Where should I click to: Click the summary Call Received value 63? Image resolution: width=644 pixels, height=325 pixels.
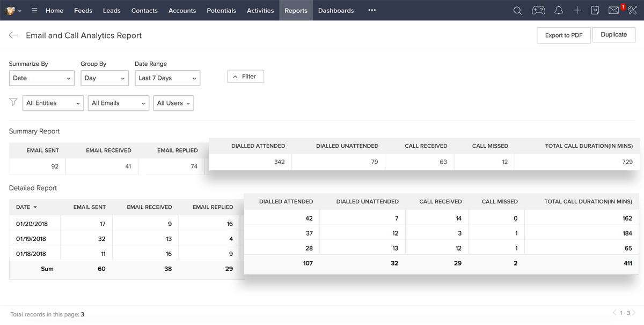(443, 162)
